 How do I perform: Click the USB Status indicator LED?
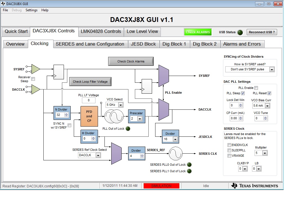click(240, 32)
